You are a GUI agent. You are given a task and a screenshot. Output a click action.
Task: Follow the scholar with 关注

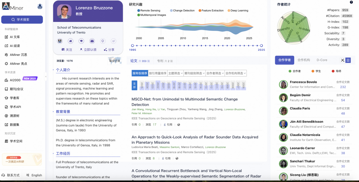67,50
